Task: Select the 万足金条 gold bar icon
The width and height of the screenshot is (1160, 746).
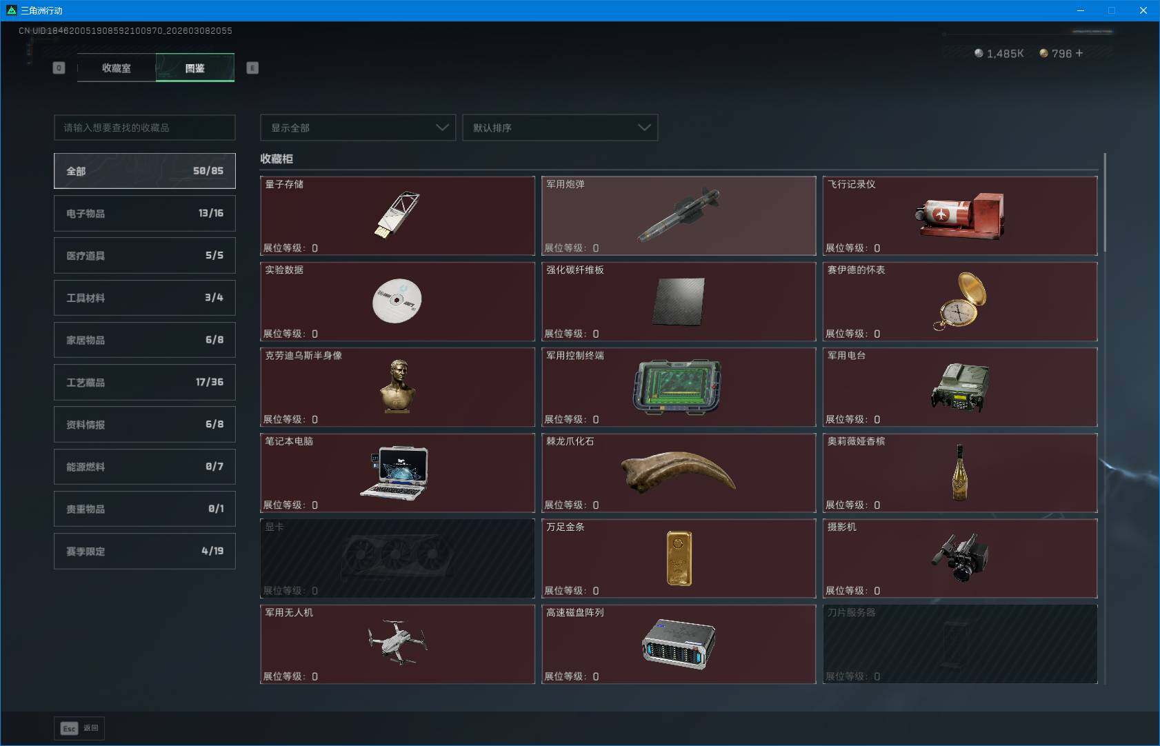Action: point(679,558)
